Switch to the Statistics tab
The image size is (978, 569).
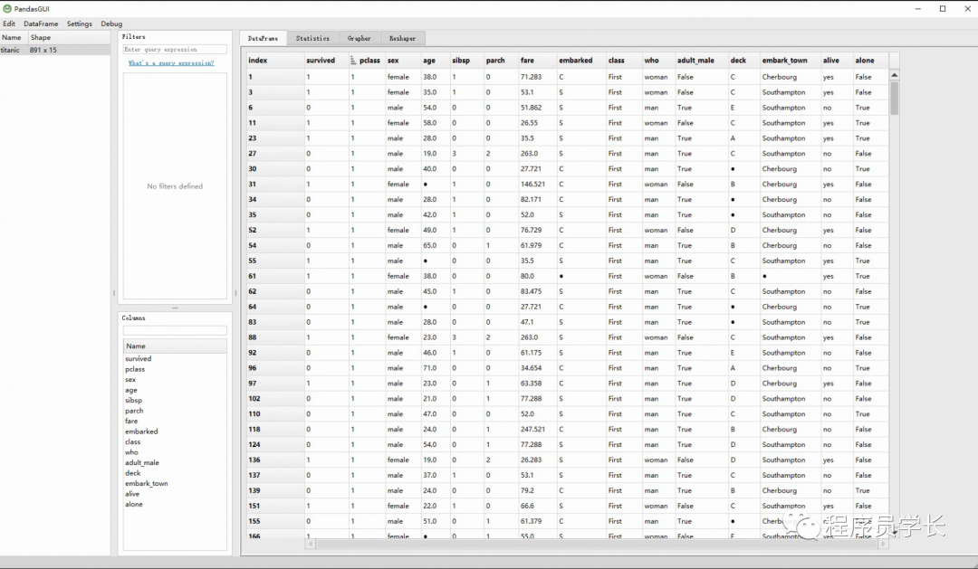coord(312,38)
